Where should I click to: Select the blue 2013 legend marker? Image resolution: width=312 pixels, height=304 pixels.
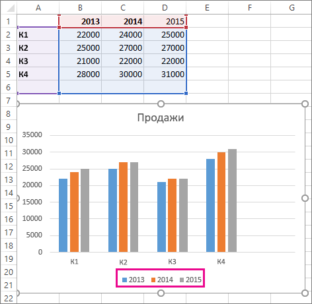click(x=124, y=280)
